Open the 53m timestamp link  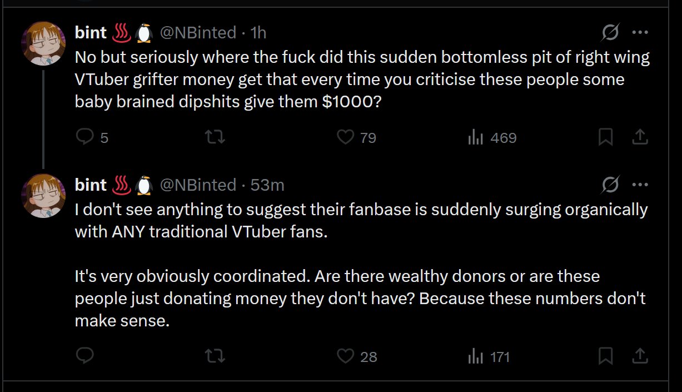tap(267, 185)
